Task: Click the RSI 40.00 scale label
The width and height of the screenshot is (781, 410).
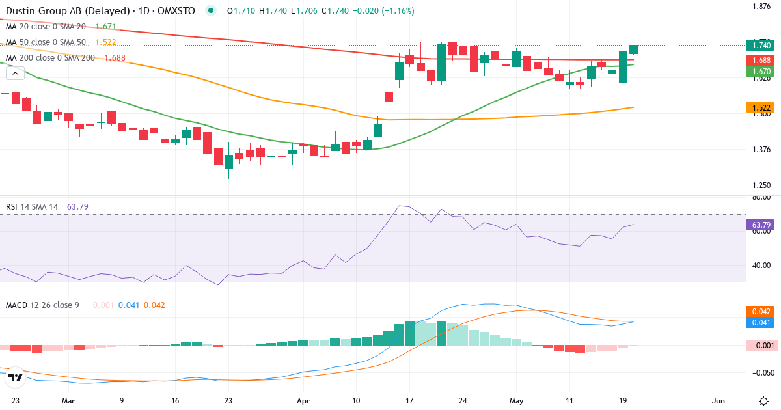Action: tap(761, 265)
